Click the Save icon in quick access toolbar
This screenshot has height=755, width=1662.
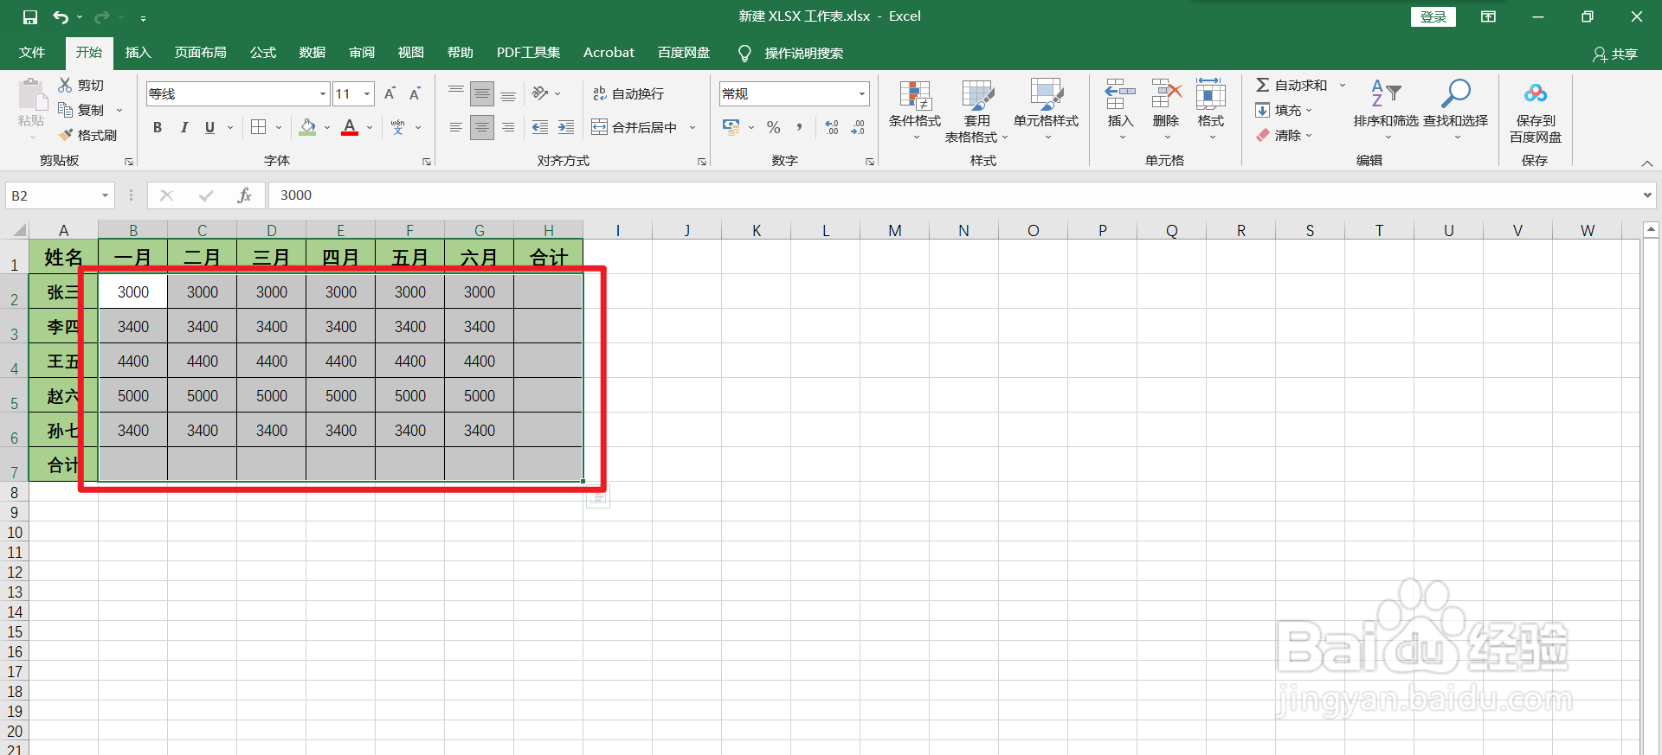(30, 16)
